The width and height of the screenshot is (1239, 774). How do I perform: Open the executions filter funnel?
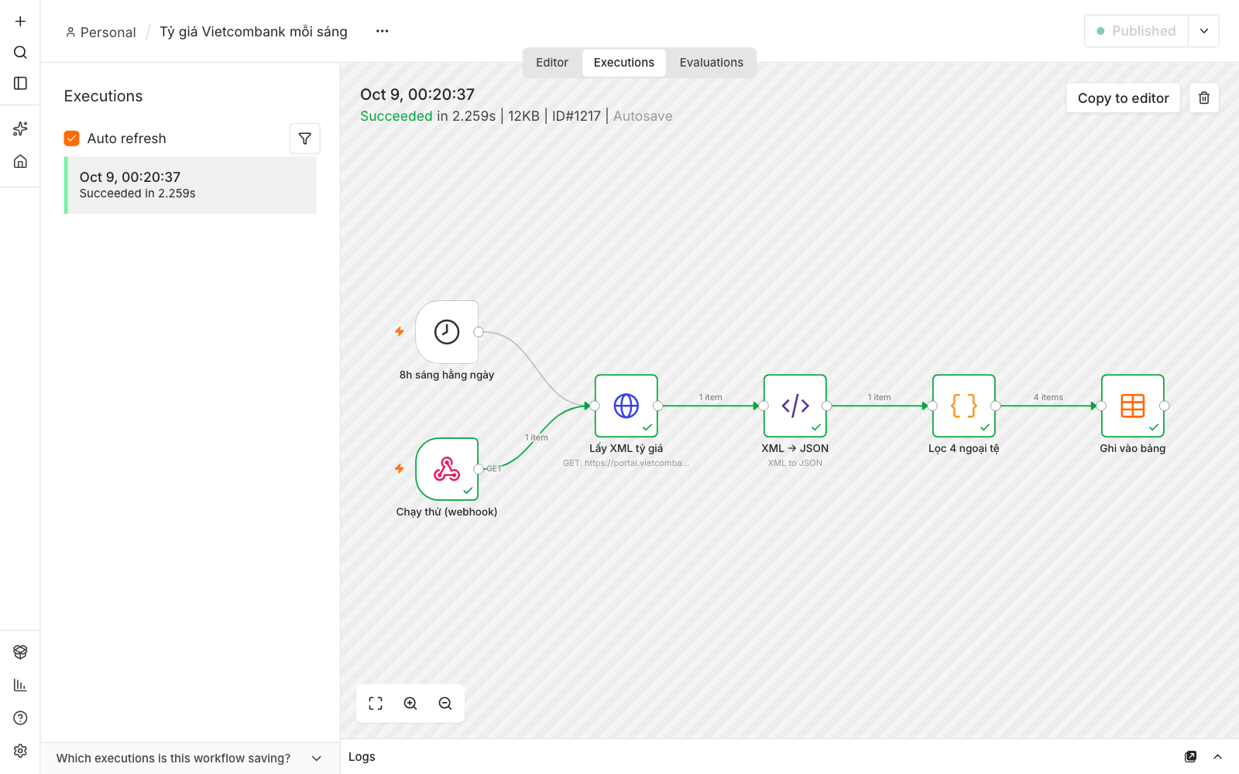point(304,139)
